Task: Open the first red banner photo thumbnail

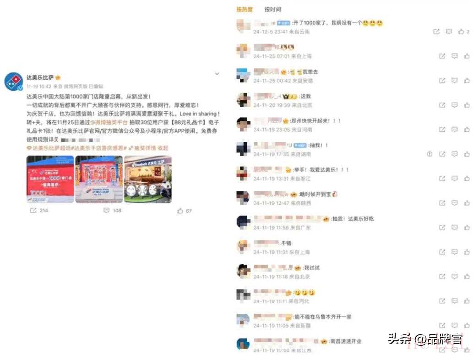Action: coord(50,179)
